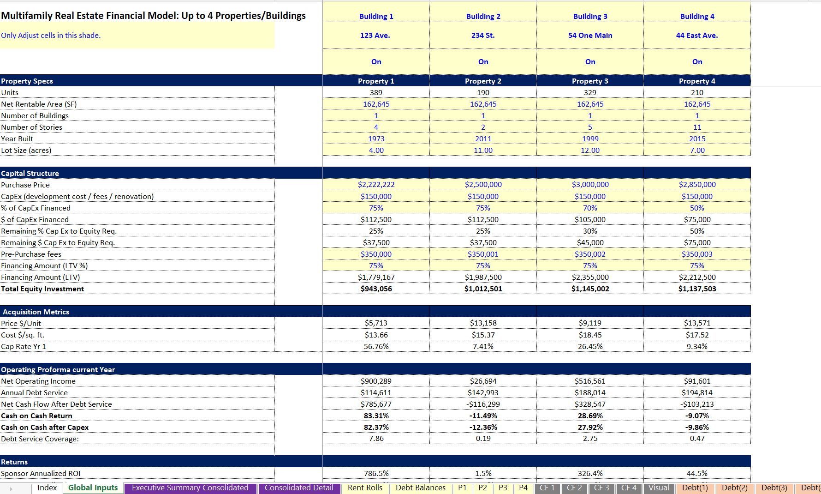Open the Consolidated Detail sheet tab
821x494 pixels.
[x=299, y=488]
